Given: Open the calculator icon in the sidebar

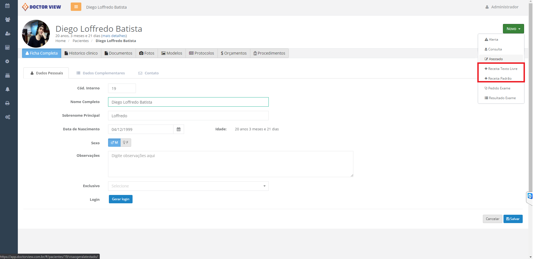Looking at the screenshot, I should click(x=8, y=48).
